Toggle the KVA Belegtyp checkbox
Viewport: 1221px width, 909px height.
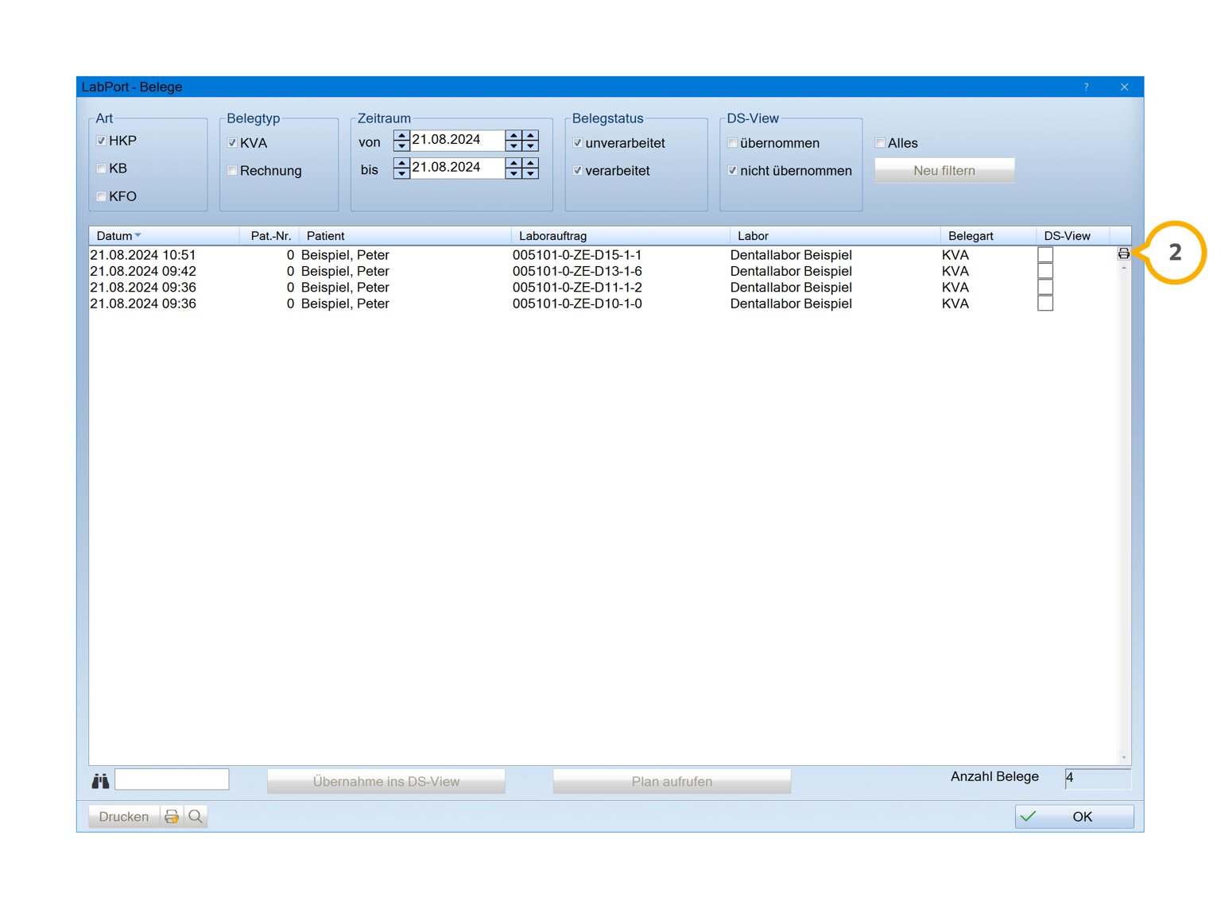click(x=232, y=143)
